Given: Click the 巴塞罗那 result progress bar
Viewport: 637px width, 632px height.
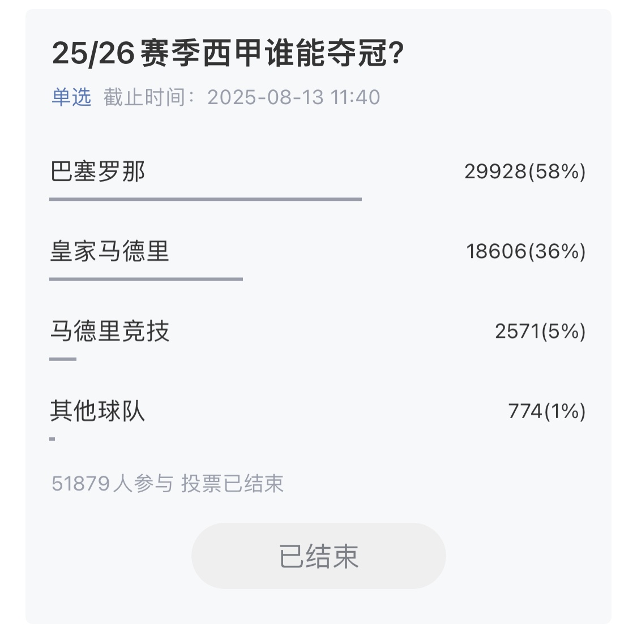Looking at the screenshot, I should [206, 199].
